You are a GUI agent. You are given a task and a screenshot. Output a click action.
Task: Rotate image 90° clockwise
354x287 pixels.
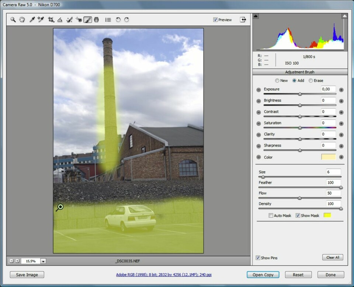[127, 20]
